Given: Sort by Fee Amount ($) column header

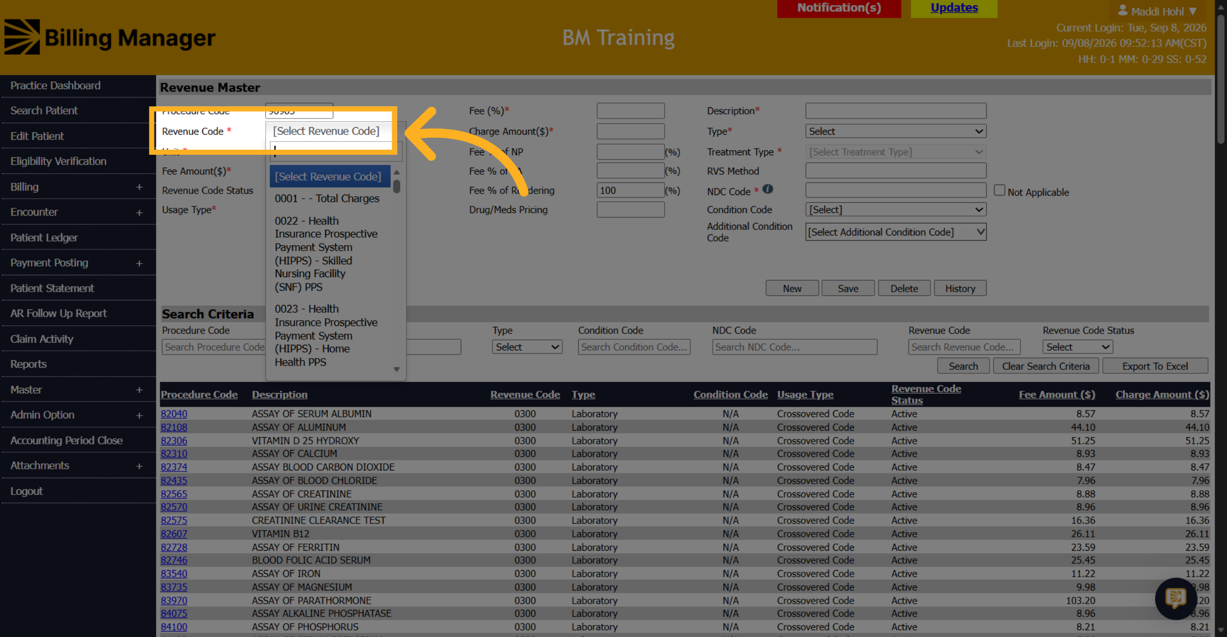Looking at the screenshot, I should coord(1057,394).
